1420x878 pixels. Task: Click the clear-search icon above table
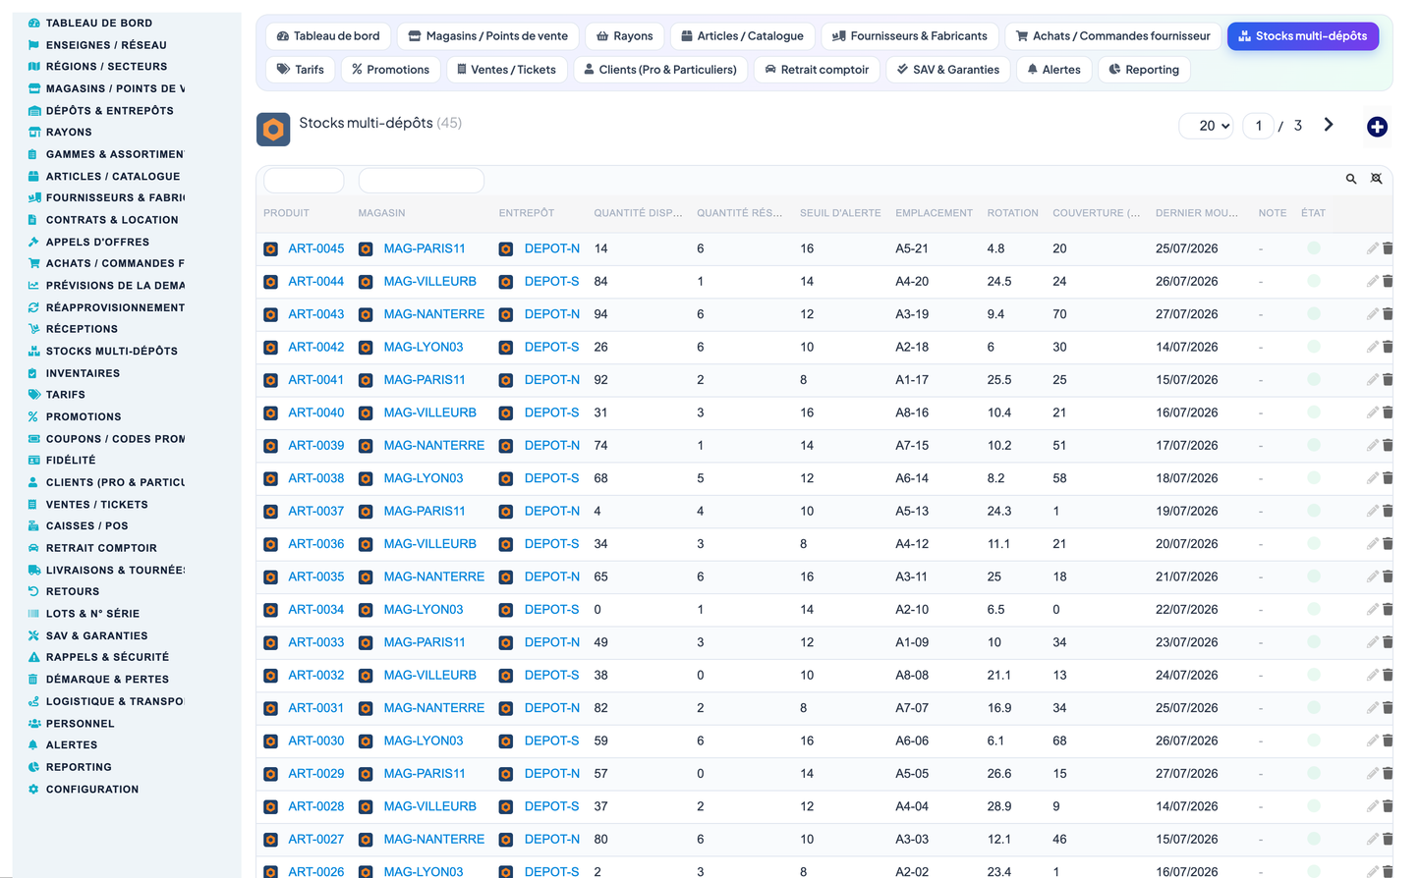pos(1377,179)
